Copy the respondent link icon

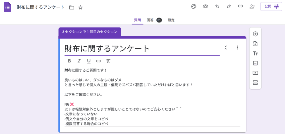pos(240,6)
